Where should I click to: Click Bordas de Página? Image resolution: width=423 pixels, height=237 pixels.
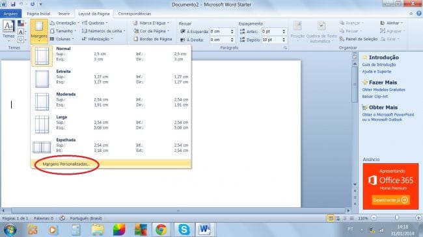pos(153,39)
